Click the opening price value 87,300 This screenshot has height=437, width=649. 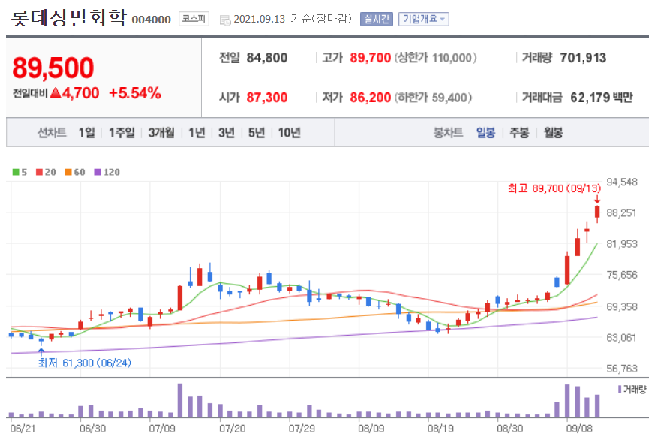coord(267,98)
